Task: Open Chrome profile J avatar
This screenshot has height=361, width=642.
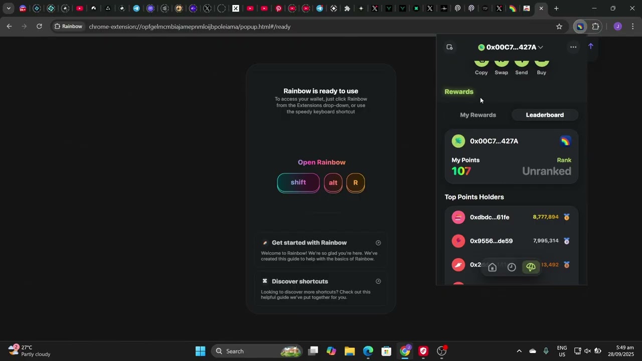Action: click(x=617, y=27)
